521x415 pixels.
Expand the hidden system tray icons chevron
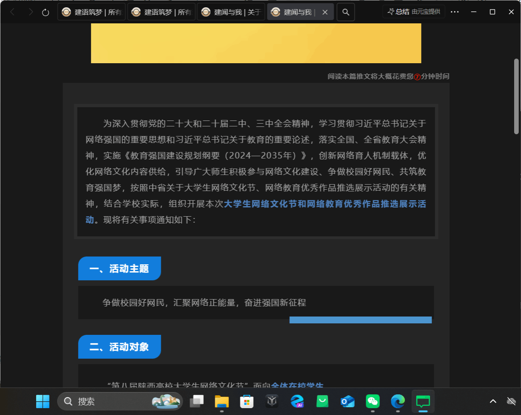493,401
